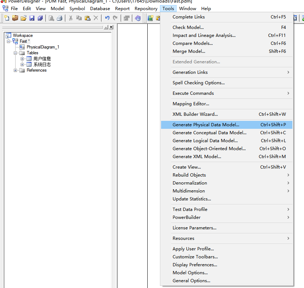This screenshot has height=288, width=304.
Task: Choose Generate Physical Data Model
Action: 227,124
